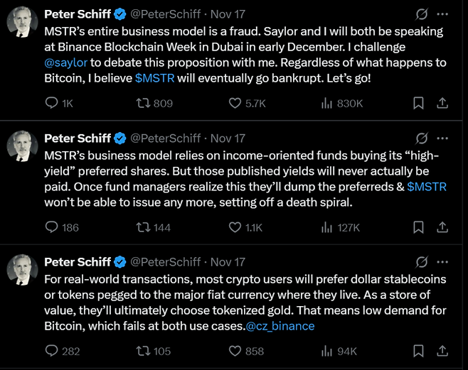Bookmark the first tweet about MSTR fraud
Screen dimensions: 468x370
(x=418, y=104)
